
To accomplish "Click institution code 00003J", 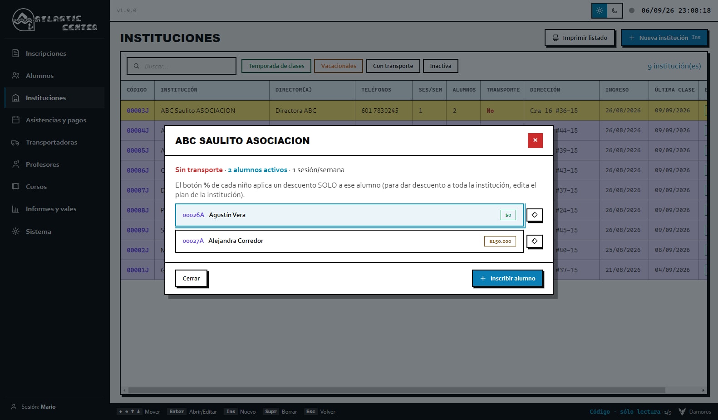I will coord(138,111).
